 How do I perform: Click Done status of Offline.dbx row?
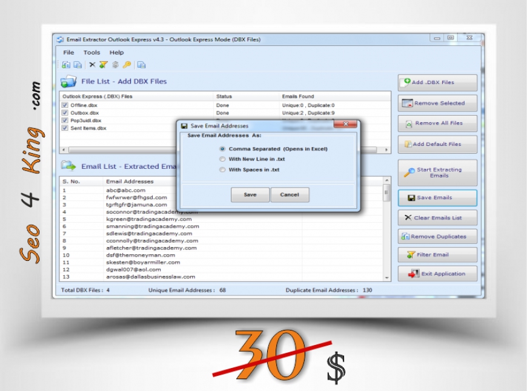click(x=222, y=105)
